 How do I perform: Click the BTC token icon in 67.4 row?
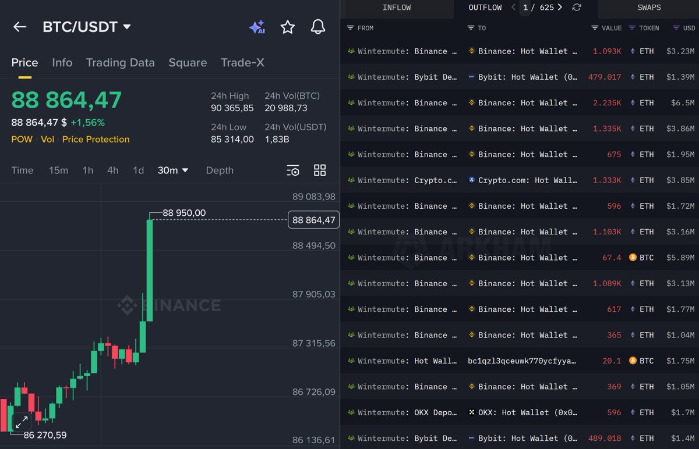(x=633, y=258)
